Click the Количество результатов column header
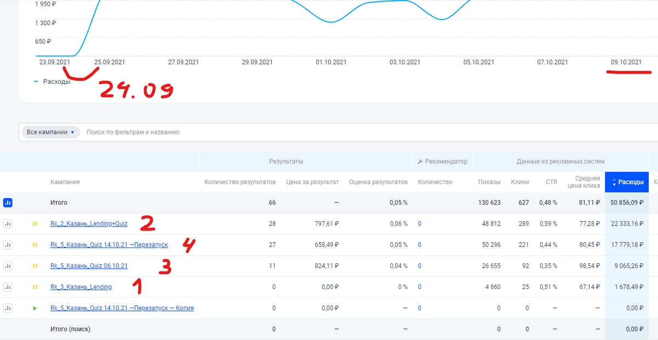Image resolution: width=658 pixels, height=340 pixels. (x=240, y=182)
